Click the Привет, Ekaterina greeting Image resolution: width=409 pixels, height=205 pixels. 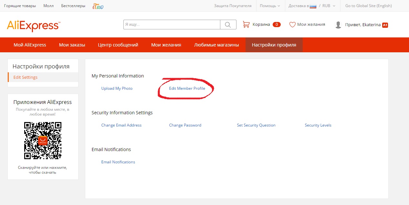click(x=363, y=25)
